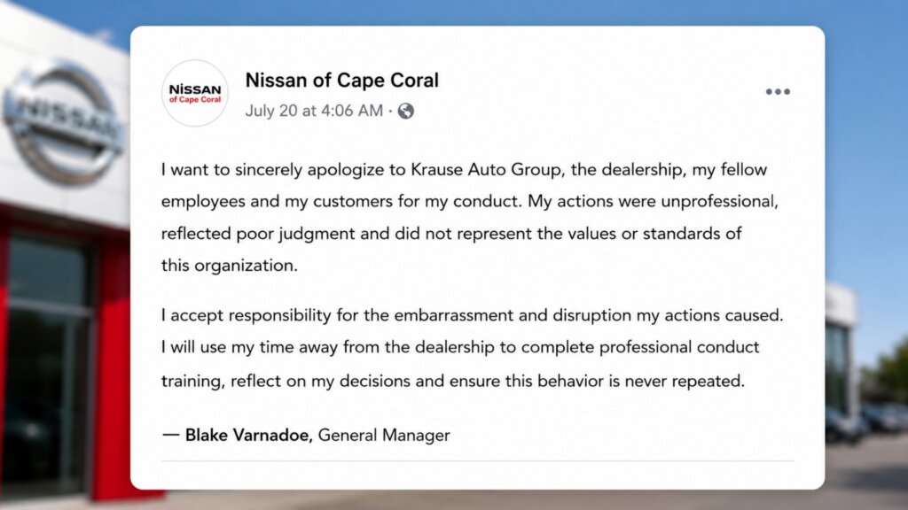
Task: Click the General Manager title text
Action: (x=384, y=435)
